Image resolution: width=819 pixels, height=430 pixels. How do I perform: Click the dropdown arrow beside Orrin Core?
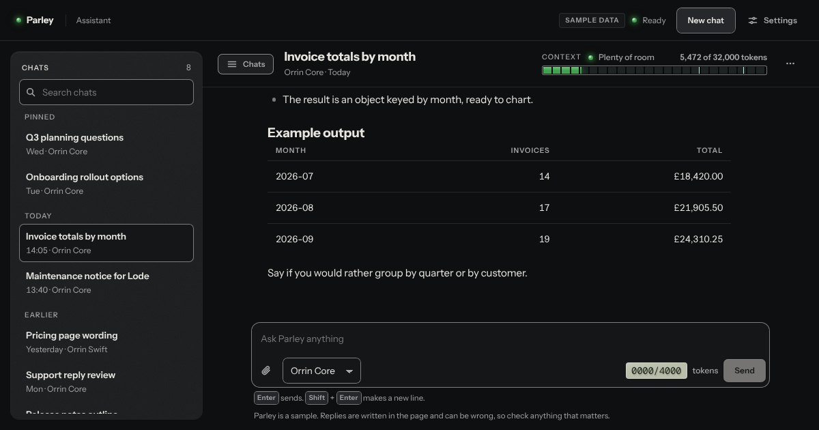coord(349,371)
